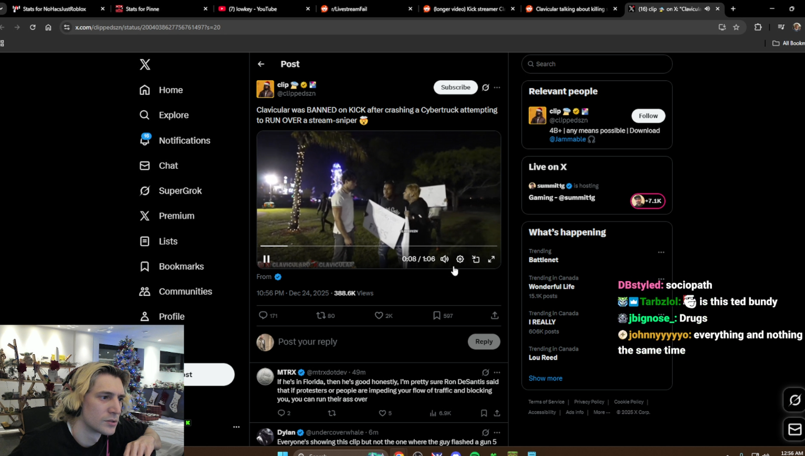Open more options on clip's post

point(497,87)
